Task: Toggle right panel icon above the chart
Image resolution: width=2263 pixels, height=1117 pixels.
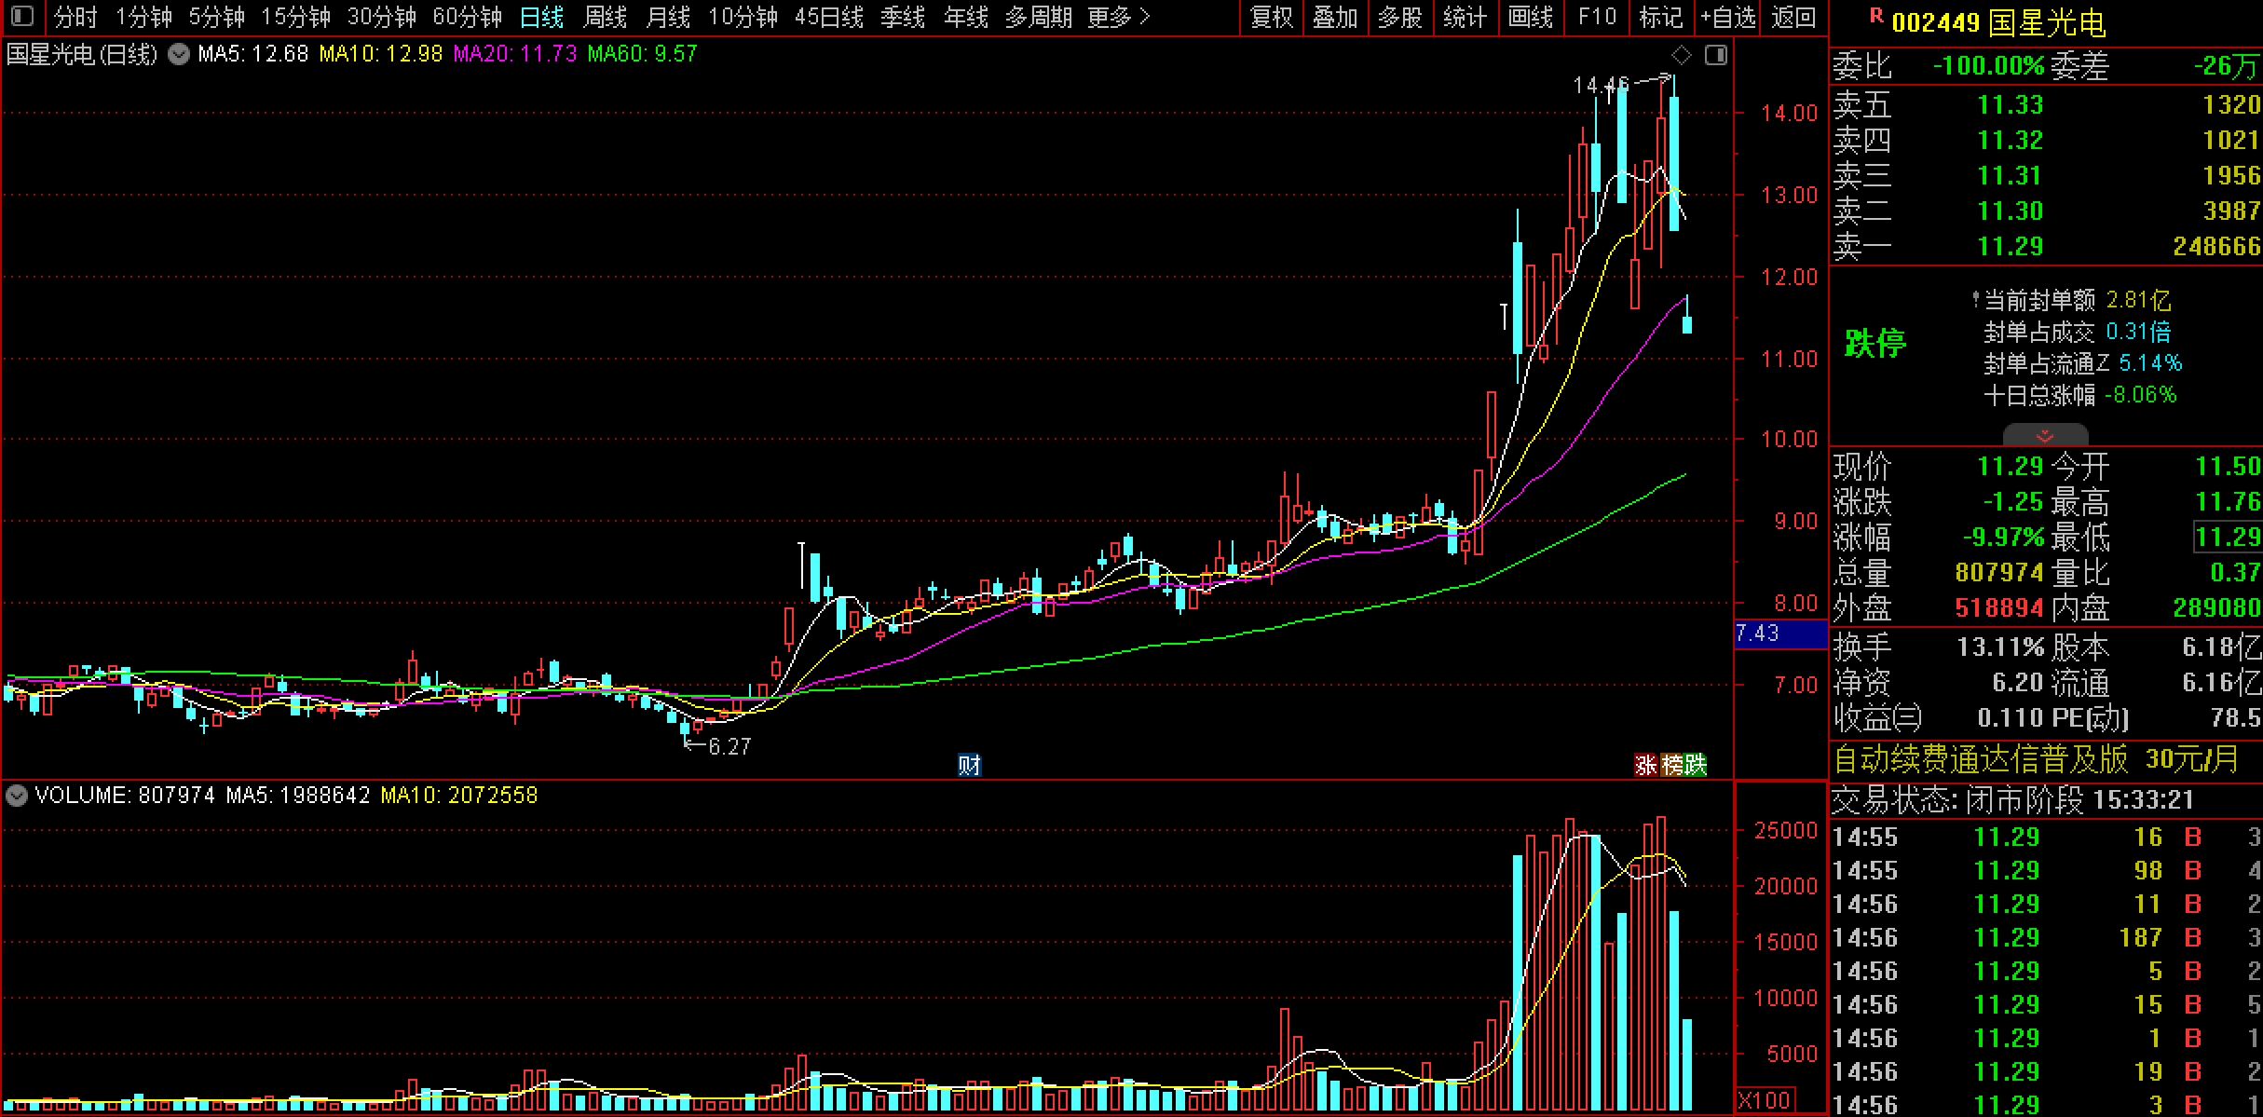Action: 1715,55
